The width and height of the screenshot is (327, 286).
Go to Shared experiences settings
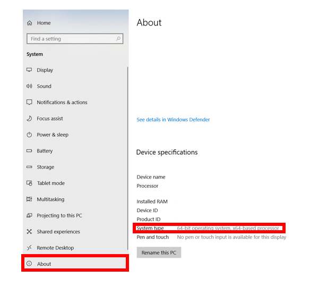pos(58,232)
